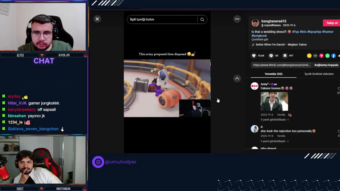Open the #bts hashtag
This screenshot has height=191, width=340.
tap(303, 32)
